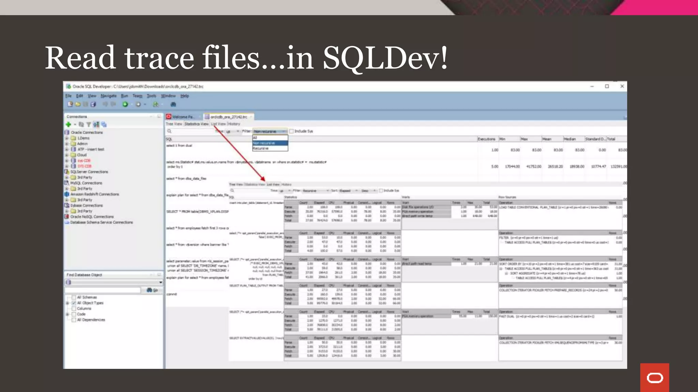This screenshot has height=392, width=698.
Task: Click the magnifier icon in the SQL search box
Action: point(169,131)
